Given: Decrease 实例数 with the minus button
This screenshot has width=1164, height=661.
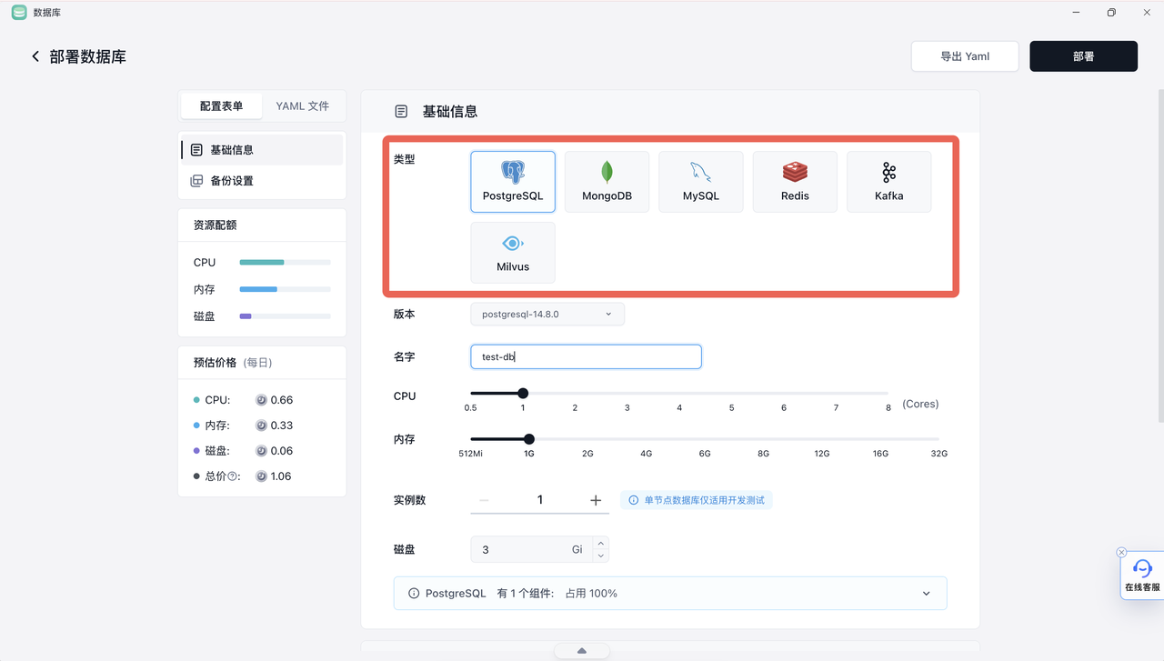Looking at the screenshot, I should [484, 500].
